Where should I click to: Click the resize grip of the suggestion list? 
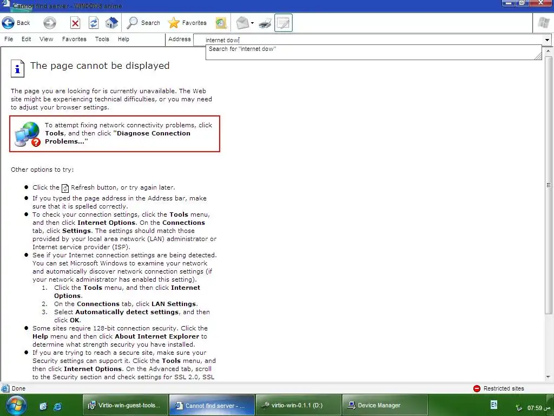point(538,56)
